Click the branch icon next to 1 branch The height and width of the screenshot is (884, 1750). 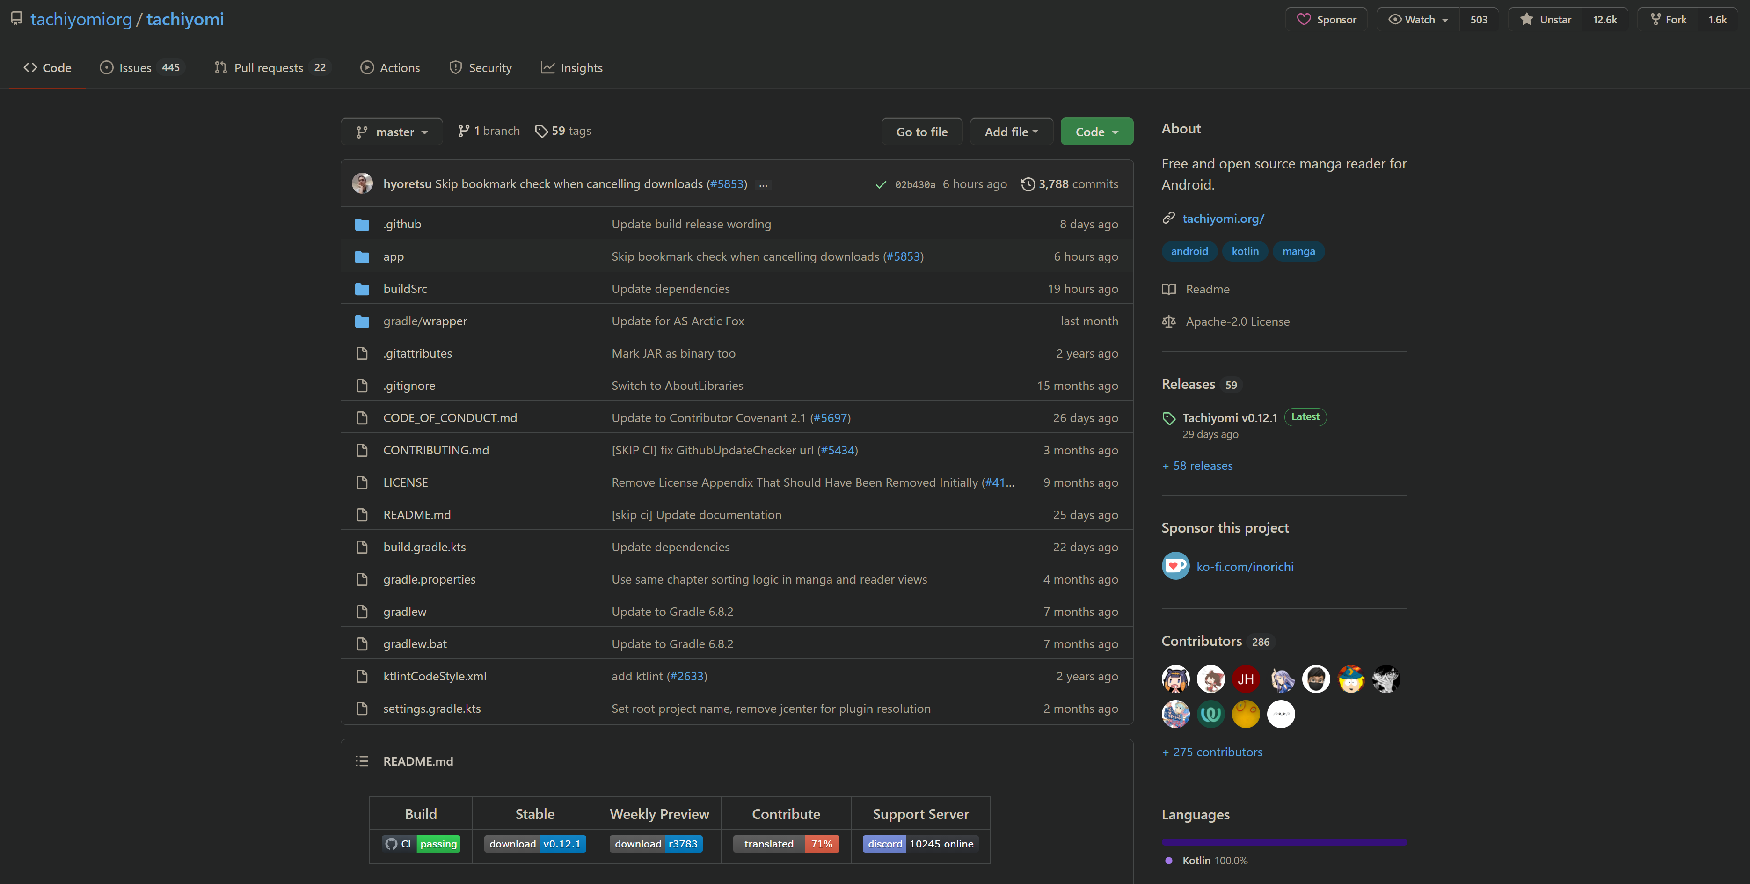click(463, 131)
